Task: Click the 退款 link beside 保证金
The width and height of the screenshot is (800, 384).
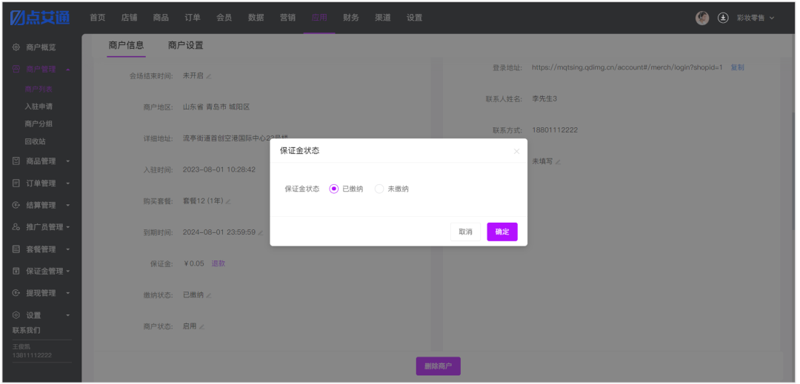Action: (219, 264)
